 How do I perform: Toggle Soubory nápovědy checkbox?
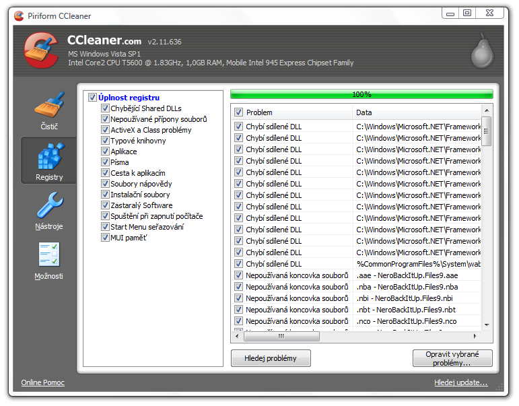tap(105, 184)
